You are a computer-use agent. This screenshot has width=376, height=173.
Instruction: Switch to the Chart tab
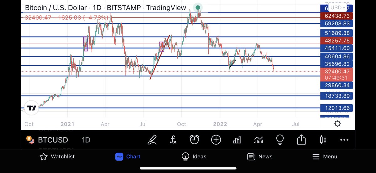tap(128, 156)
